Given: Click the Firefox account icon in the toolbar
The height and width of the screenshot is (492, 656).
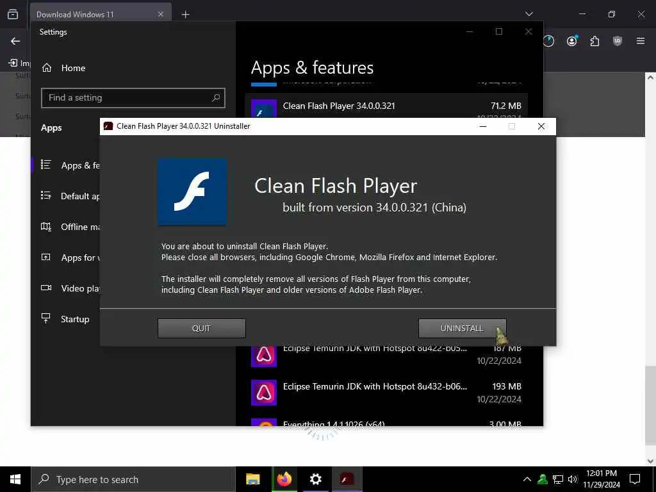Looking at the screenshot, I should [x=572, y=41].
